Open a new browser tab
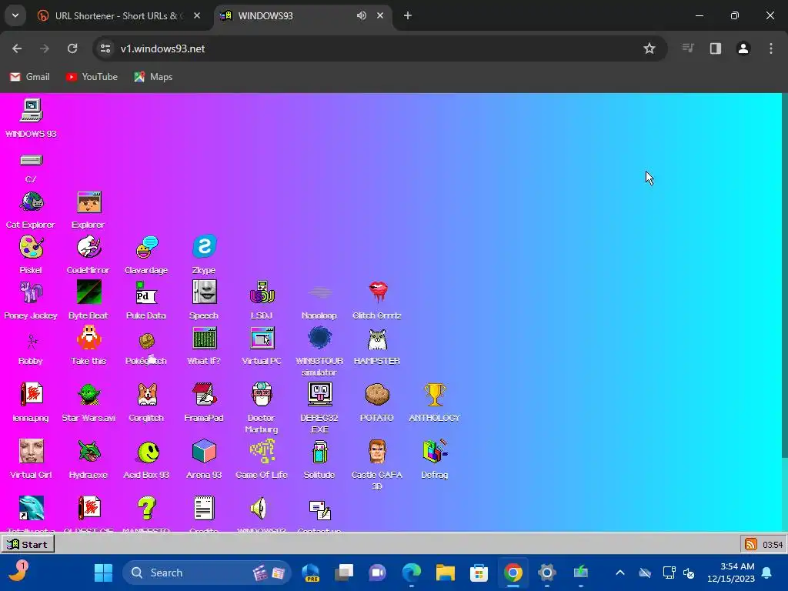Image resolution: width=788 pixels, height=591 pixels. tap(408, 15)
